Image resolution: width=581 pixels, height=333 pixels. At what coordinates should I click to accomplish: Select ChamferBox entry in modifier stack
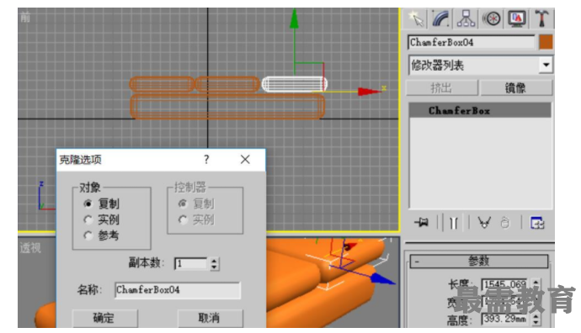480,111
